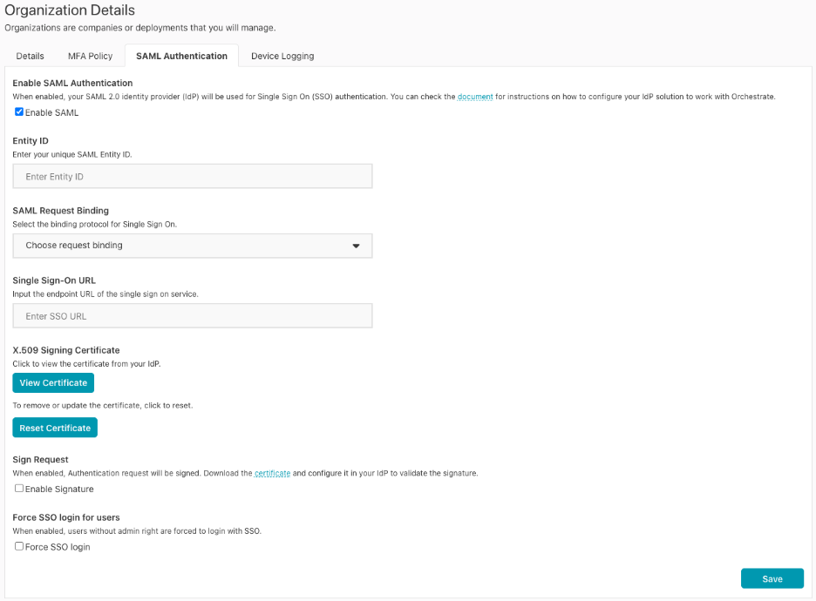Save the organization SAML settings

click(x=772, y=578)
